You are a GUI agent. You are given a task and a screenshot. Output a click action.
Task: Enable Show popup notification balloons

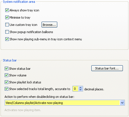coord(7,32)
